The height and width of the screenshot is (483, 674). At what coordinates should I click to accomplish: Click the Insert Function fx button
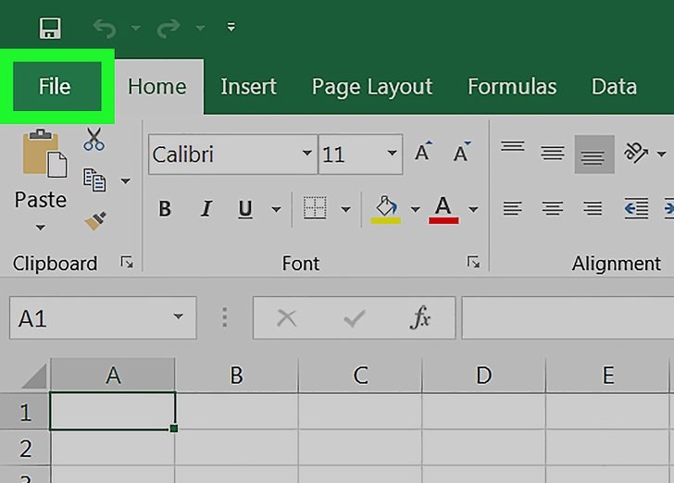tap(420, 317)
